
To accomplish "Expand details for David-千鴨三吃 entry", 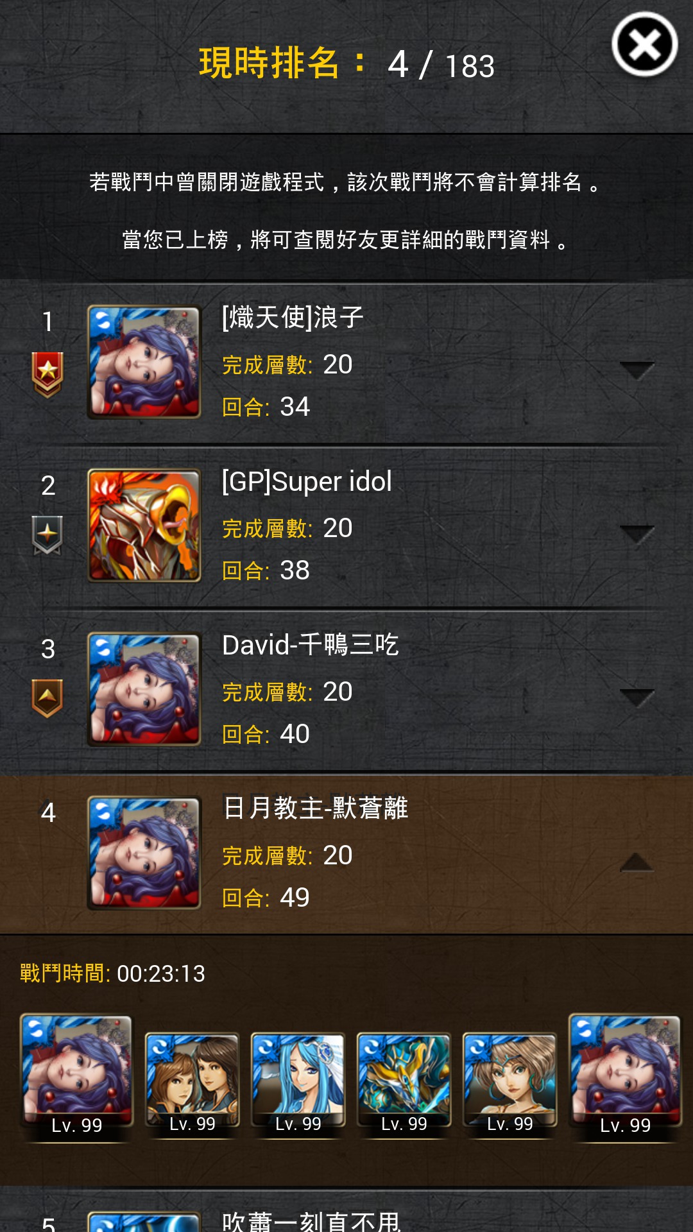I will [637, 697].
